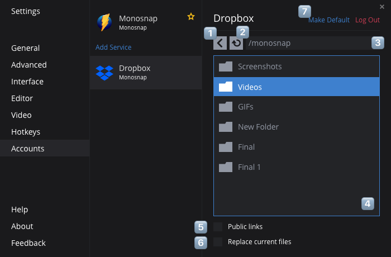This screenshot has height=257, width=391.
Task: Enable the Public links checkbox
Action: point(218,227)
